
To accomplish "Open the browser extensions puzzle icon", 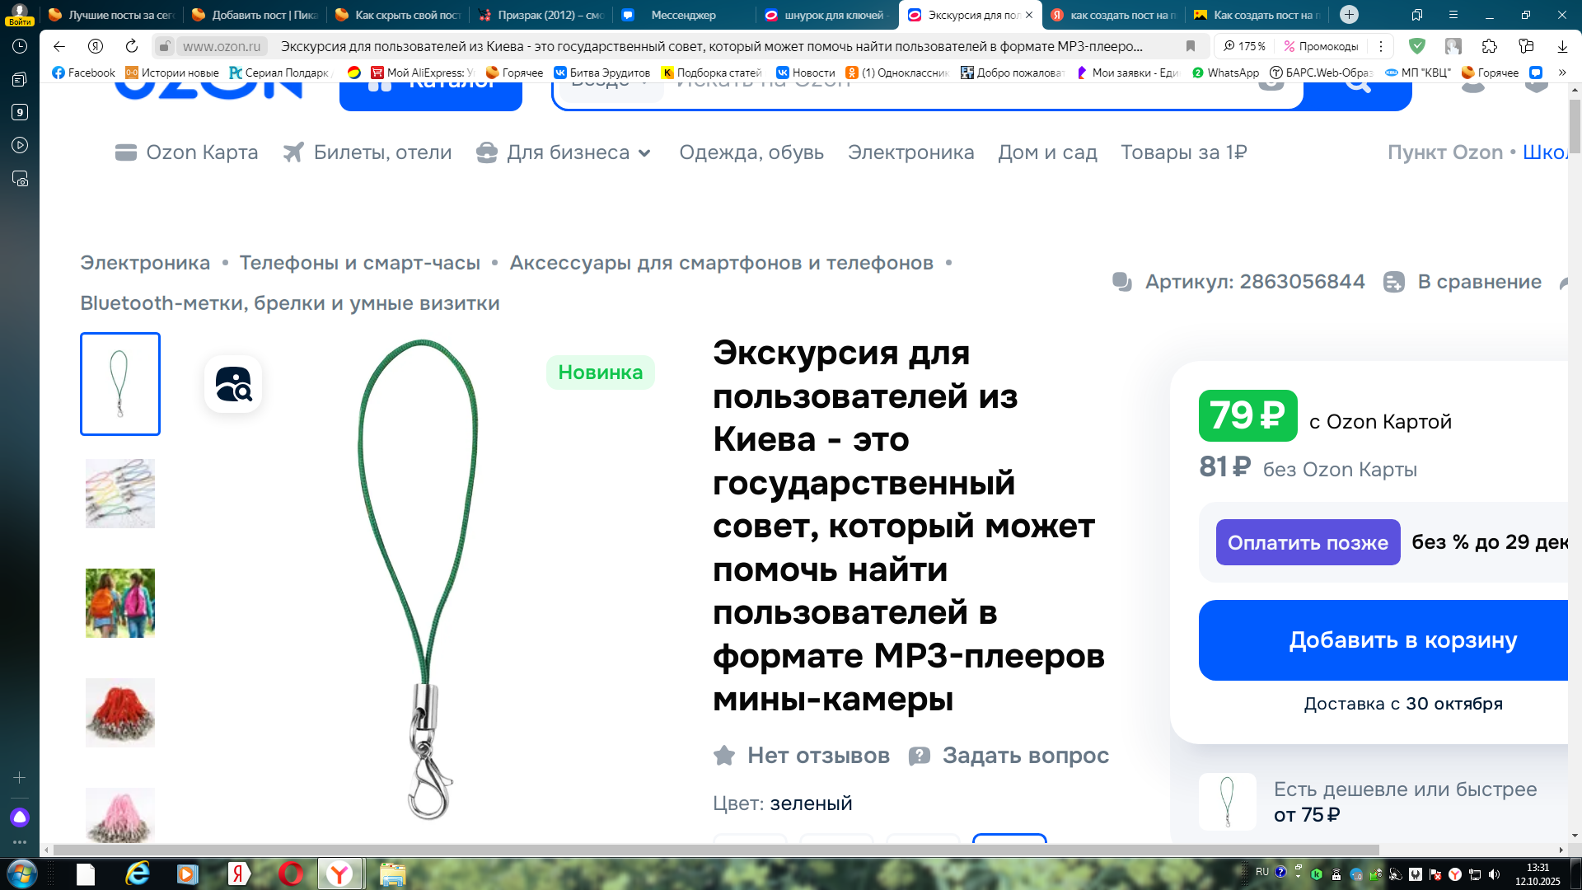I will pos(1489,46).
